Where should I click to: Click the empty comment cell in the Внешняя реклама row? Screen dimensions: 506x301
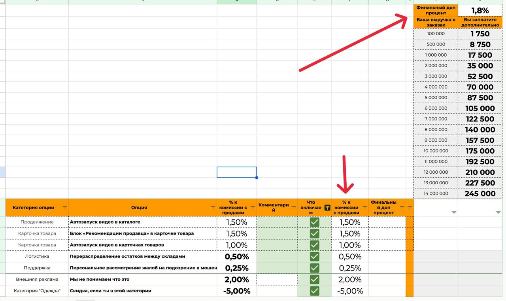pos(277,280)
